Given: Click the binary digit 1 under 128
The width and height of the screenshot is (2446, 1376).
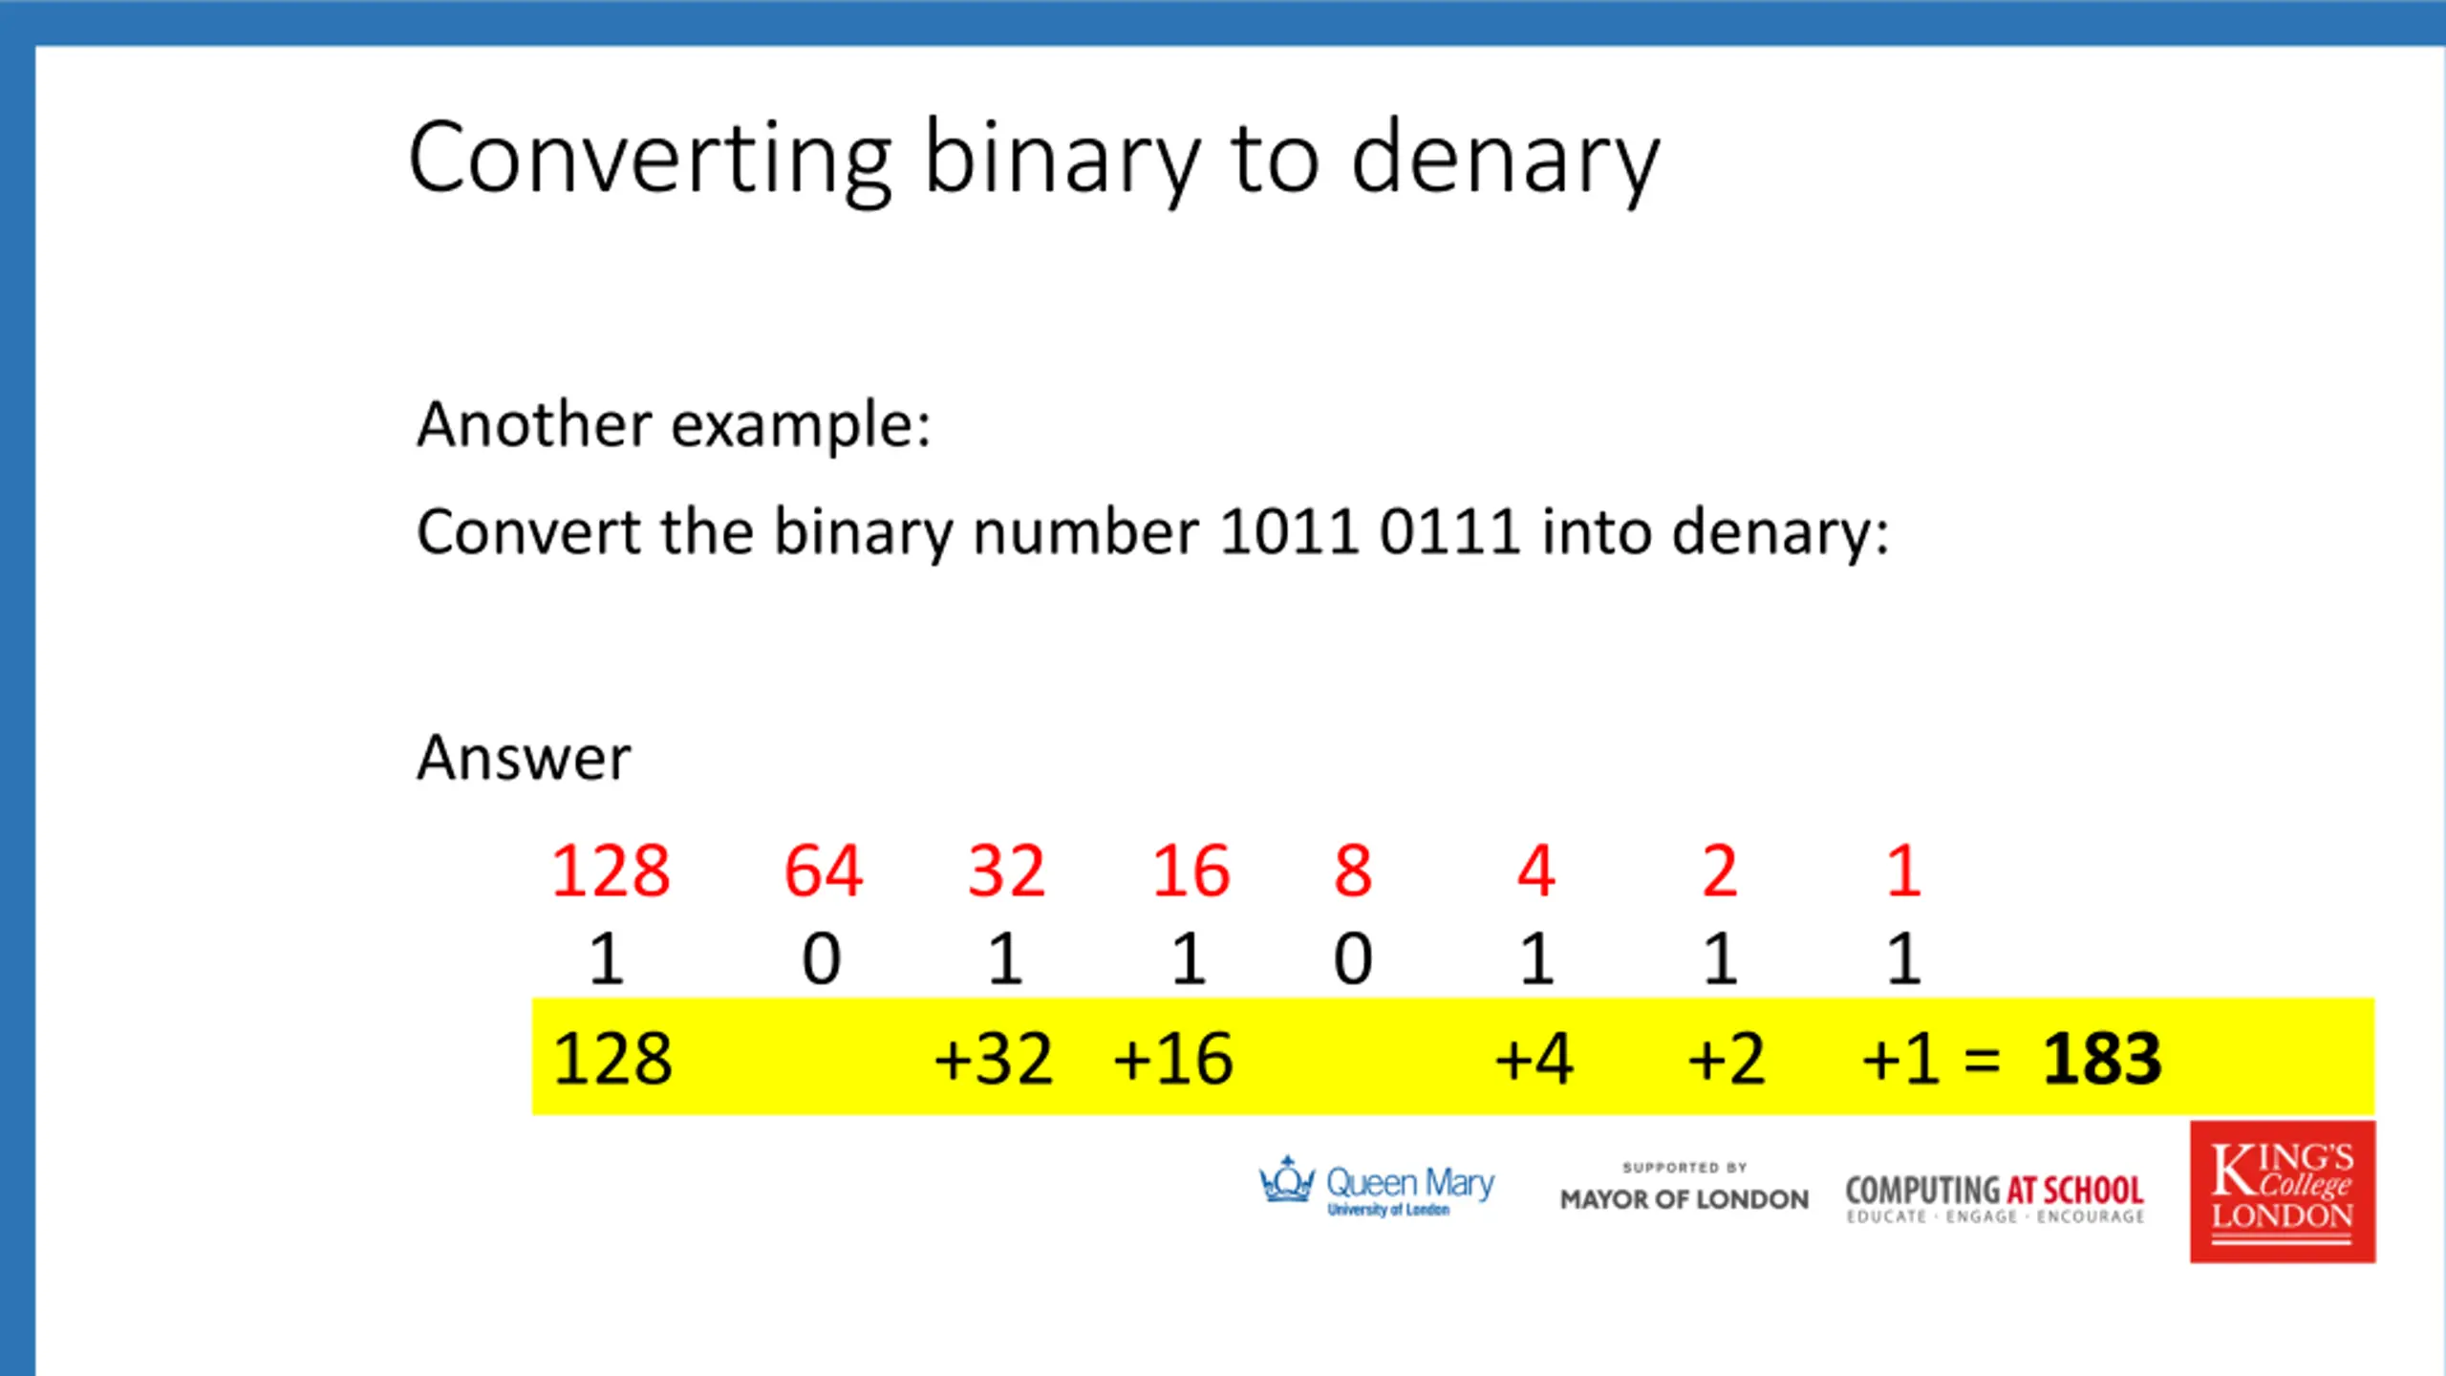Looking at the screenshot, I should coord(607,958).
